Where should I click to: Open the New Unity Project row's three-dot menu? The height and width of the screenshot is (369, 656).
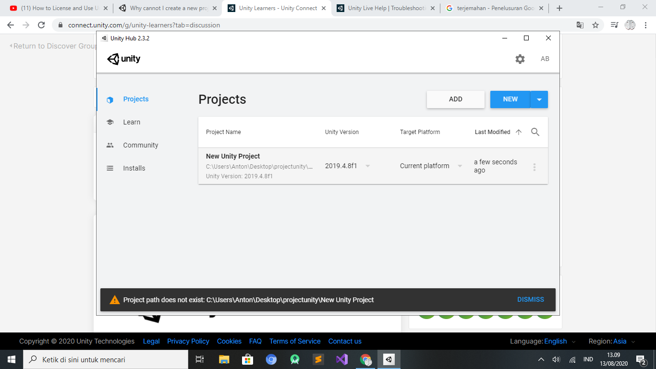(535, 167)
